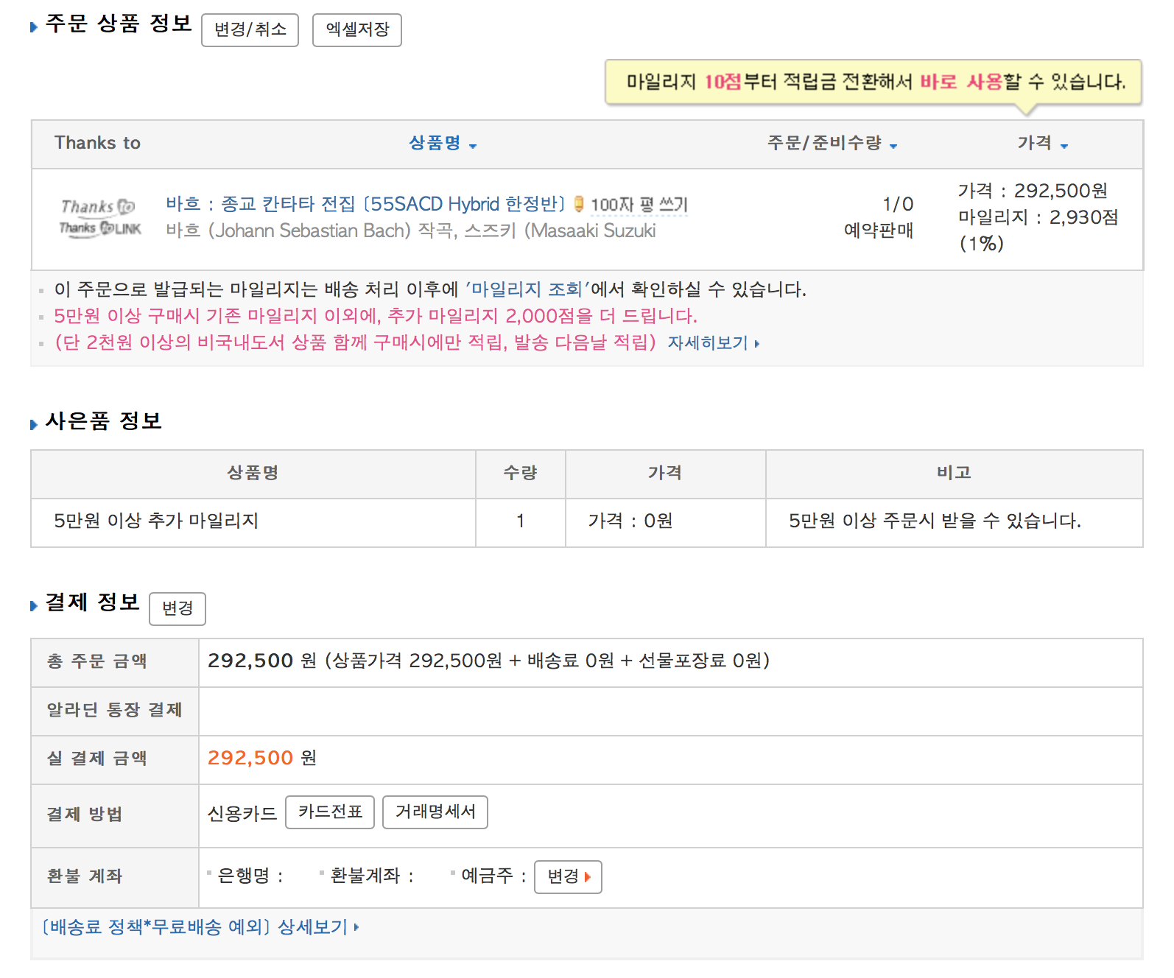Open the 주문/준비수량 sort dropdown

click(832, 144)
